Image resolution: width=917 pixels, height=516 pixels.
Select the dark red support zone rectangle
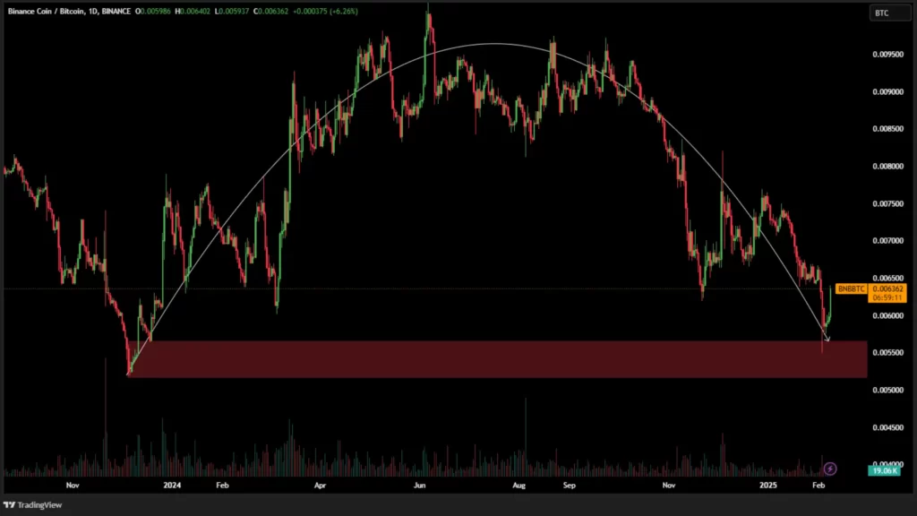point(497,359)
